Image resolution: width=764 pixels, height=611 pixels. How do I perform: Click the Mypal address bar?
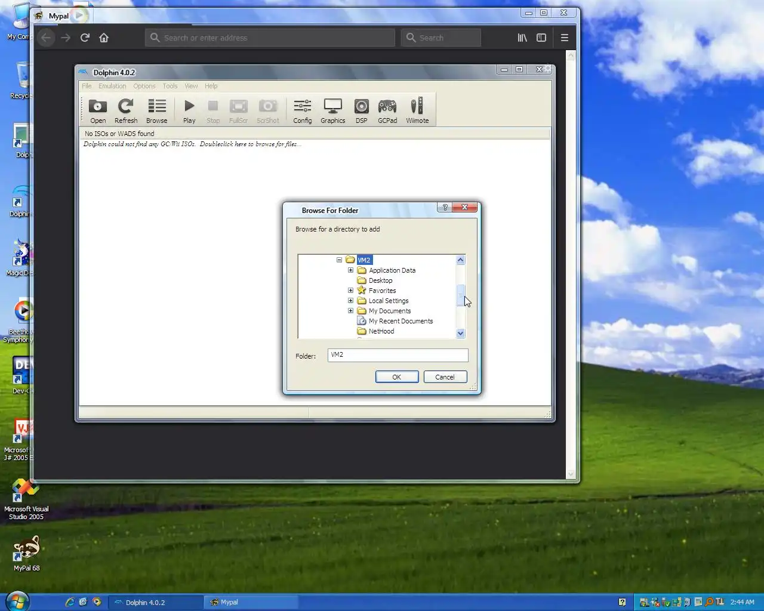270,38
